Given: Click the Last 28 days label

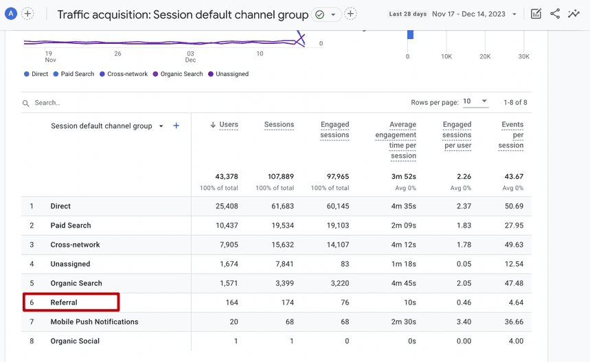Looking at the screenshot, I should tap(408, 14).
